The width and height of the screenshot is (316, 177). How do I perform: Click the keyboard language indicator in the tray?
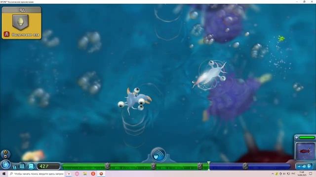293,174
